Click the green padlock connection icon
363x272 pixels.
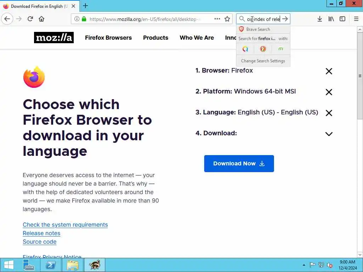coord(84,19)
